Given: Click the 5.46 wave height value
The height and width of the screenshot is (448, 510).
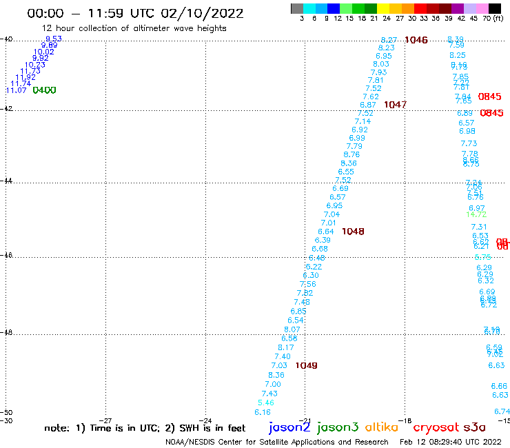Looking at the screenshot, I should pyautogui.click(x=266, y=403).
